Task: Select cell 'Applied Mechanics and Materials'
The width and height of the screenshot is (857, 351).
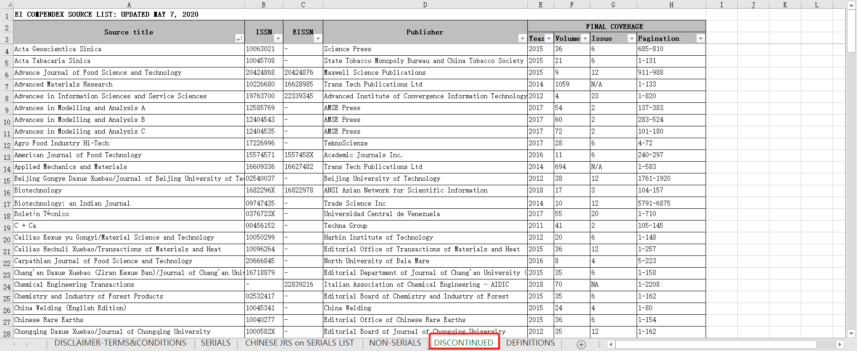Action: point(129,167)
